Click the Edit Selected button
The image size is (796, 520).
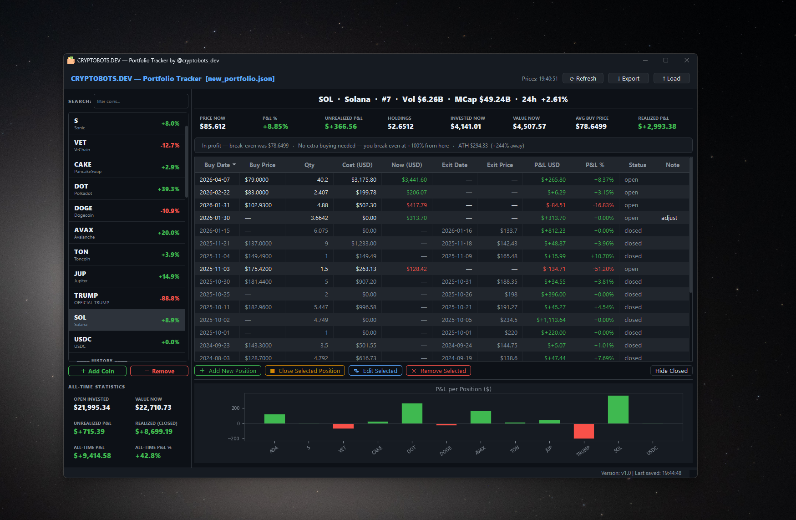coord(375,371)
